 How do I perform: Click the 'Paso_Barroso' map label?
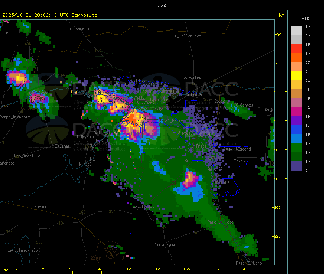(220, 222)
